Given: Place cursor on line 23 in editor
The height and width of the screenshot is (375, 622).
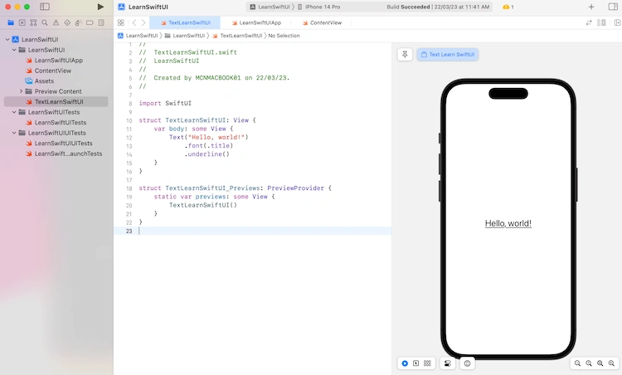Looking at the screenshot, I should (252, 231).
